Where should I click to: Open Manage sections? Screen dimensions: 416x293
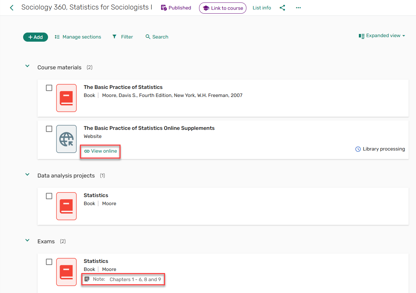coord(78,37)
